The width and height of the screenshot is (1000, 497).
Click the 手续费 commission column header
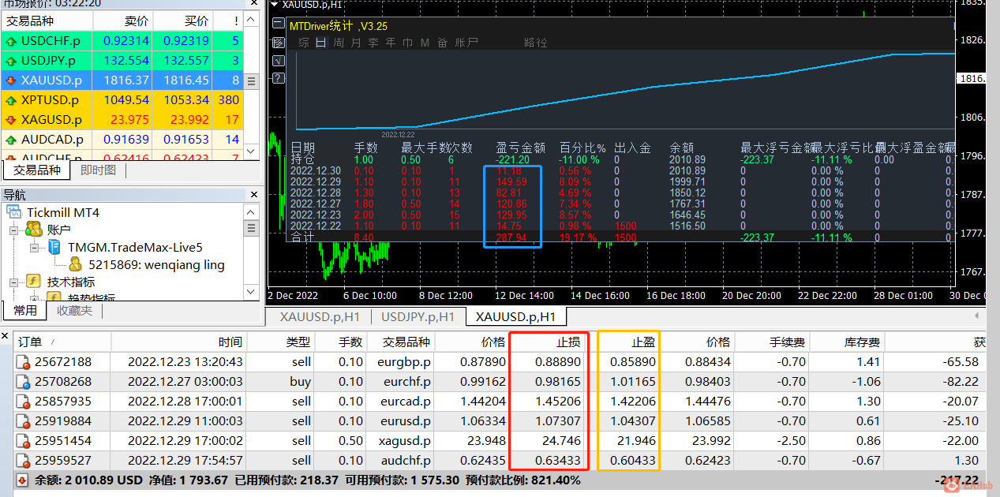(x=773, y=342)
